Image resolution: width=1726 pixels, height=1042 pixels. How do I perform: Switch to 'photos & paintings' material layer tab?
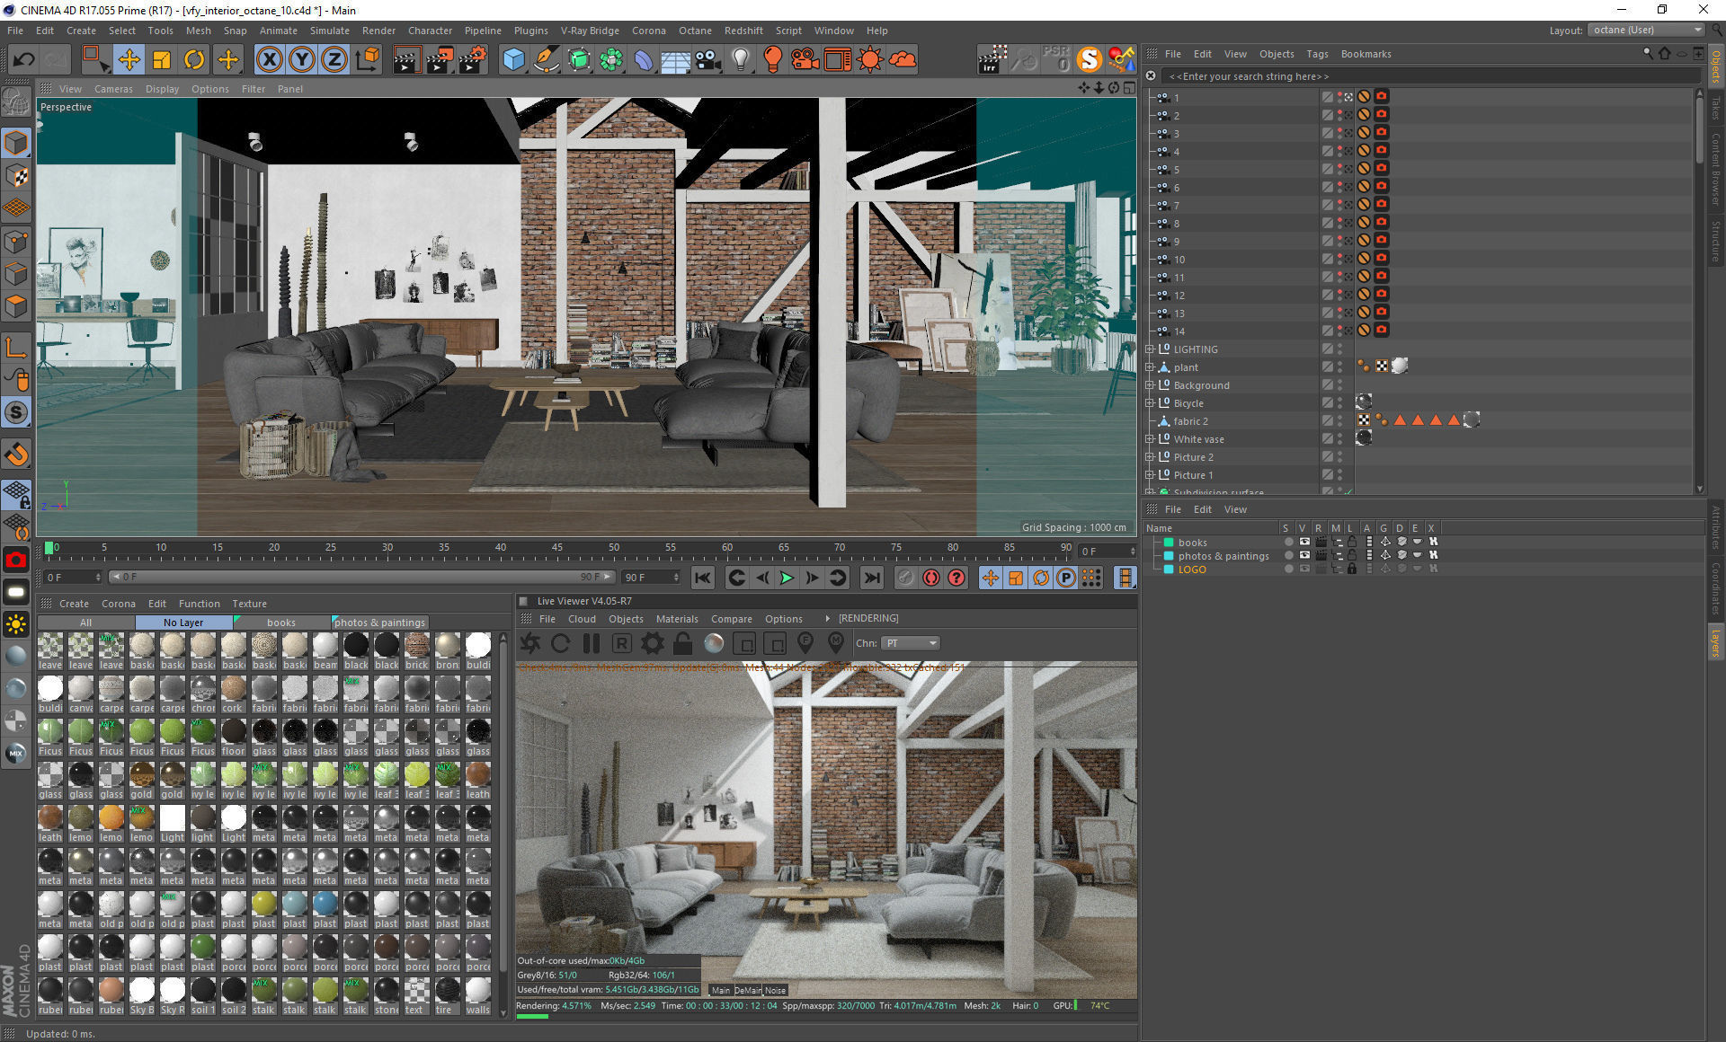coord(379,623)
